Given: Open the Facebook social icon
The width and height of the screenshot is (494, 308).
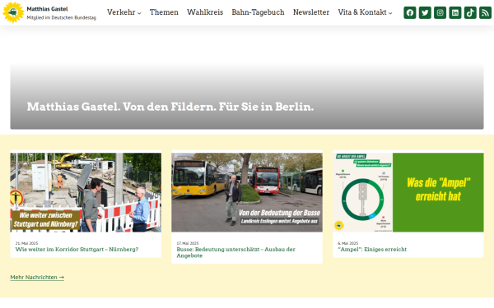Looking at the screenshot, I should coord(410,12).
